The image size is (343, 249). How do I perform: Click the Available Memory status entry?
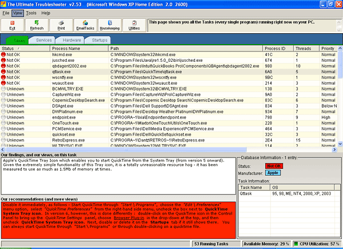[266, 244]
